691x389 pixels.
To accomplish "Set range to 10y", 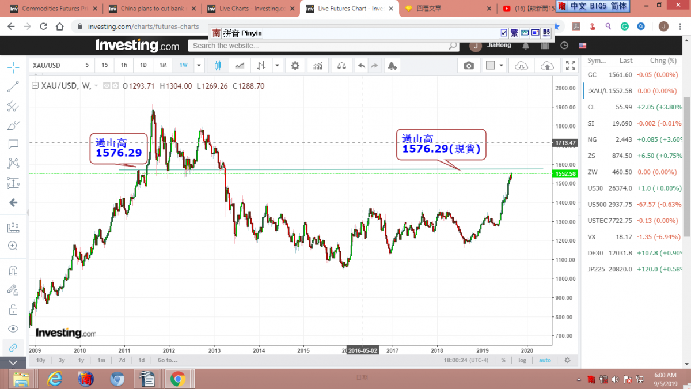I will coord(41,360).
